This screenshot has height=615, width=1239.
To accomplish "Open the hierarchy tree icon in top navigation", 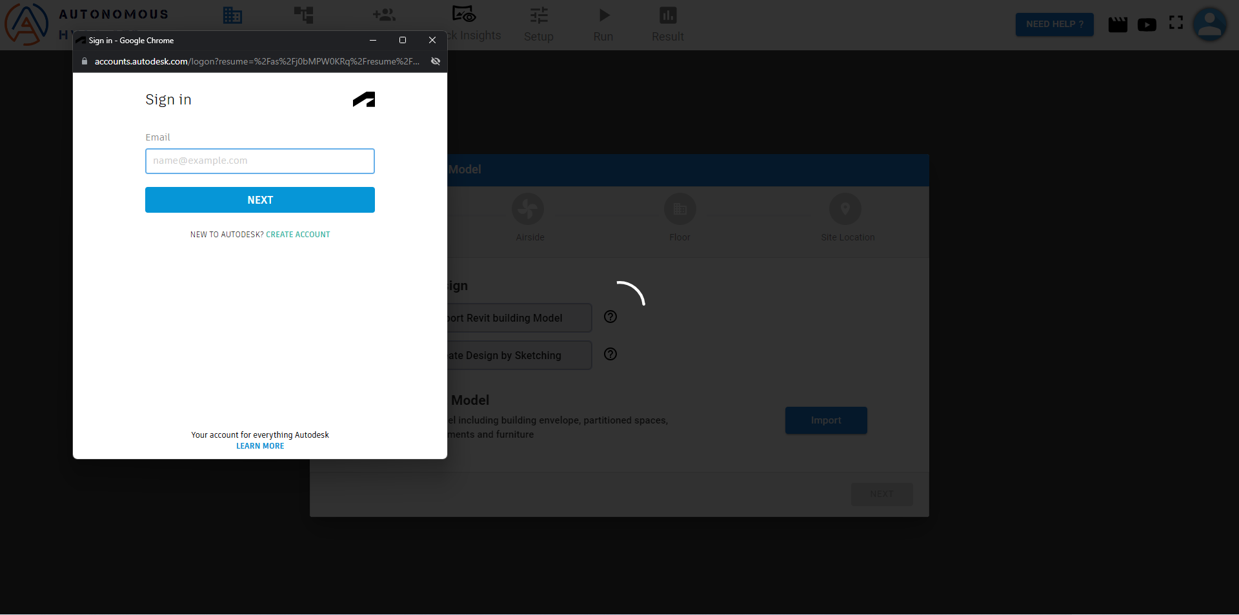I will coord(303,15).
